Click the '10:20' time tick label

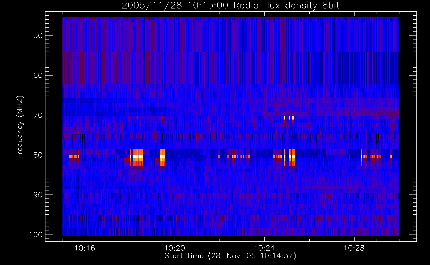175,248
